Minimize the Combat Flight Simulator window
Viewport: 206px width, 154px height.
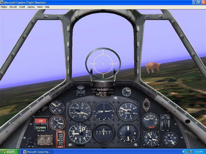(194, 2)
